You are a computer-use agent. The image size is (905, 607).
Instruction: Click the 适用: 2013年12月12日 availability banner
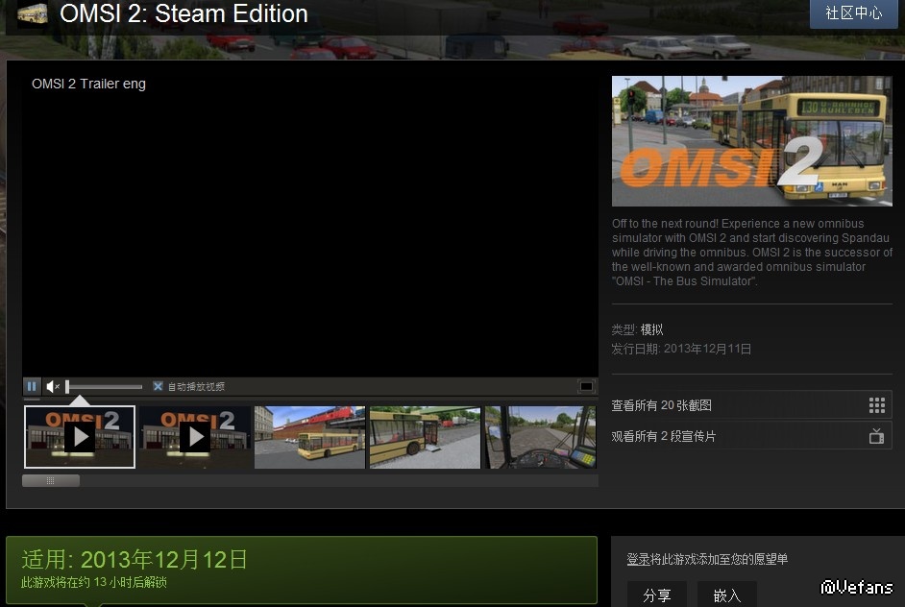302,571
